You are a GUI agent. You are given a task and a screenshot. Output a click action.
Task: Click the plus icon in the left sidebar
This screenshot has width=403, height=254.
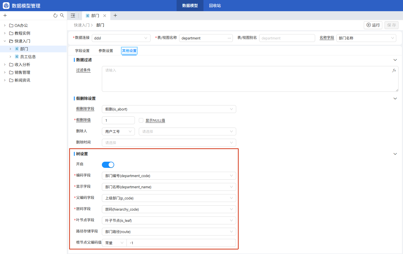point(5,15)
